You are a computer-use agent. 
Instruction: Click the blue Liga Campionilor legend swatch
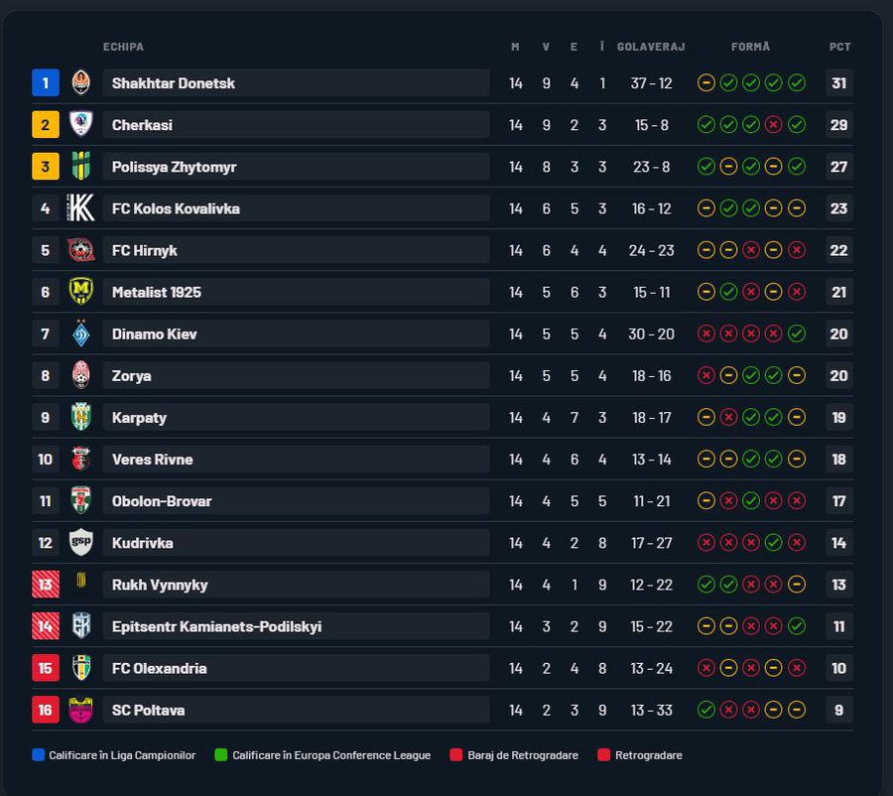pos(39,755)
